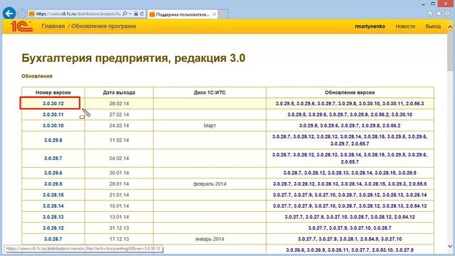The height and width of the screenshot is (256, 455).
Task: Open Обновления программ breadcrumb link
Action: (104, 26)
